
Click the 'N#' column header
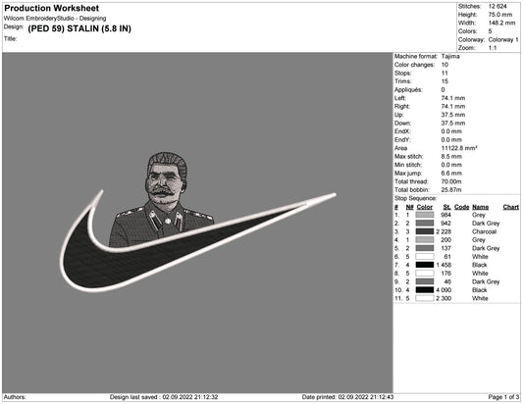[409, 207]
